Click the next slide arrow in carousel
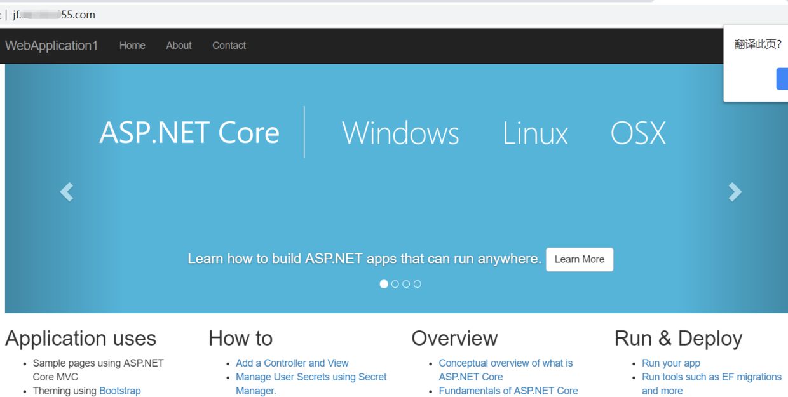Viewport: 788px width, 397px height. point(735,192)
